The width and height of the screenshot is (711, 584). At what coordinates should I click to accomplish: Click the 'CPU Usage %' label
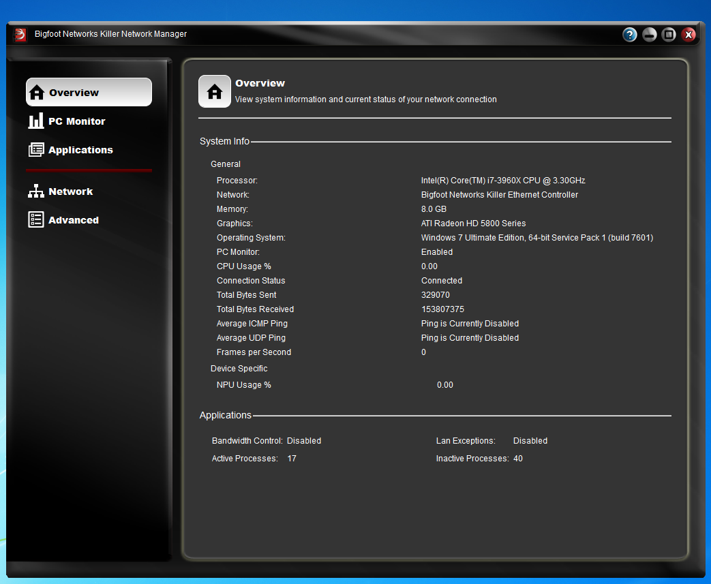pos(243,266)
